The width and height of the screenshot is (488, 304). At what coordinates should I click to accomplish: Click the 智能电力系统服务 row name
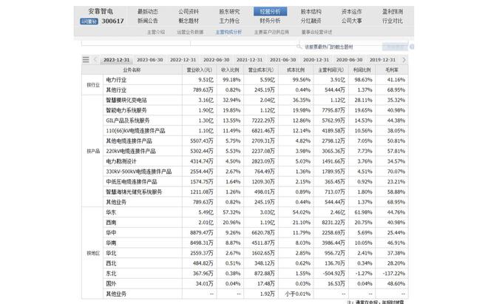tap(126, 110)
